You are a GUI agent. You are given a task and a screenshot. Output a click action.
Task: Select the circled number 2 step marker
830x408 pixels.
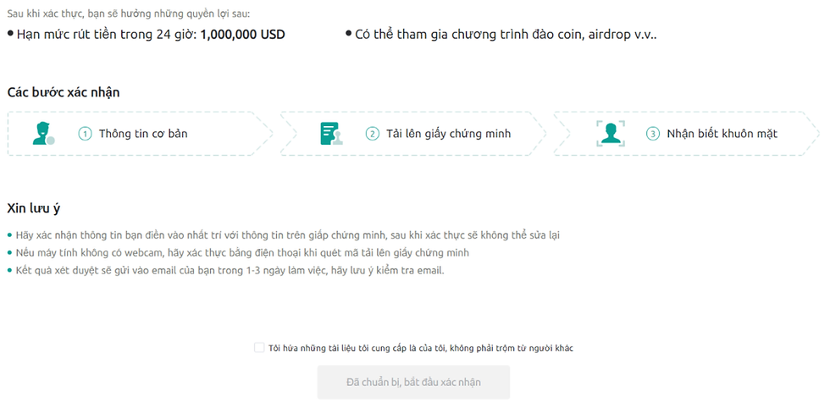pyautogui.click(x=372, y=134)
